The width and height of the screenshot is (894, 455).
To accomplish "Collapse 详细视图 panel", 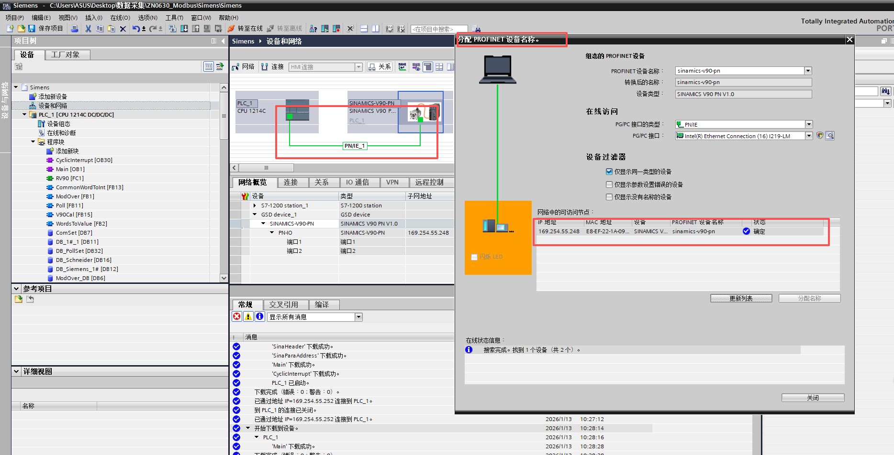I will click(16, 371).
